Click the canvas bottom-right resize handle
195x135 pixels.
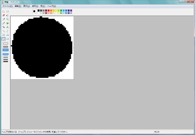[74, 79]
